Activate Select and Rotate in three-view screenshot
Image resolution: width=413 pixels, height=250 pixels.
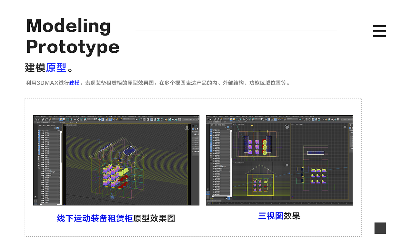point(247,120)
